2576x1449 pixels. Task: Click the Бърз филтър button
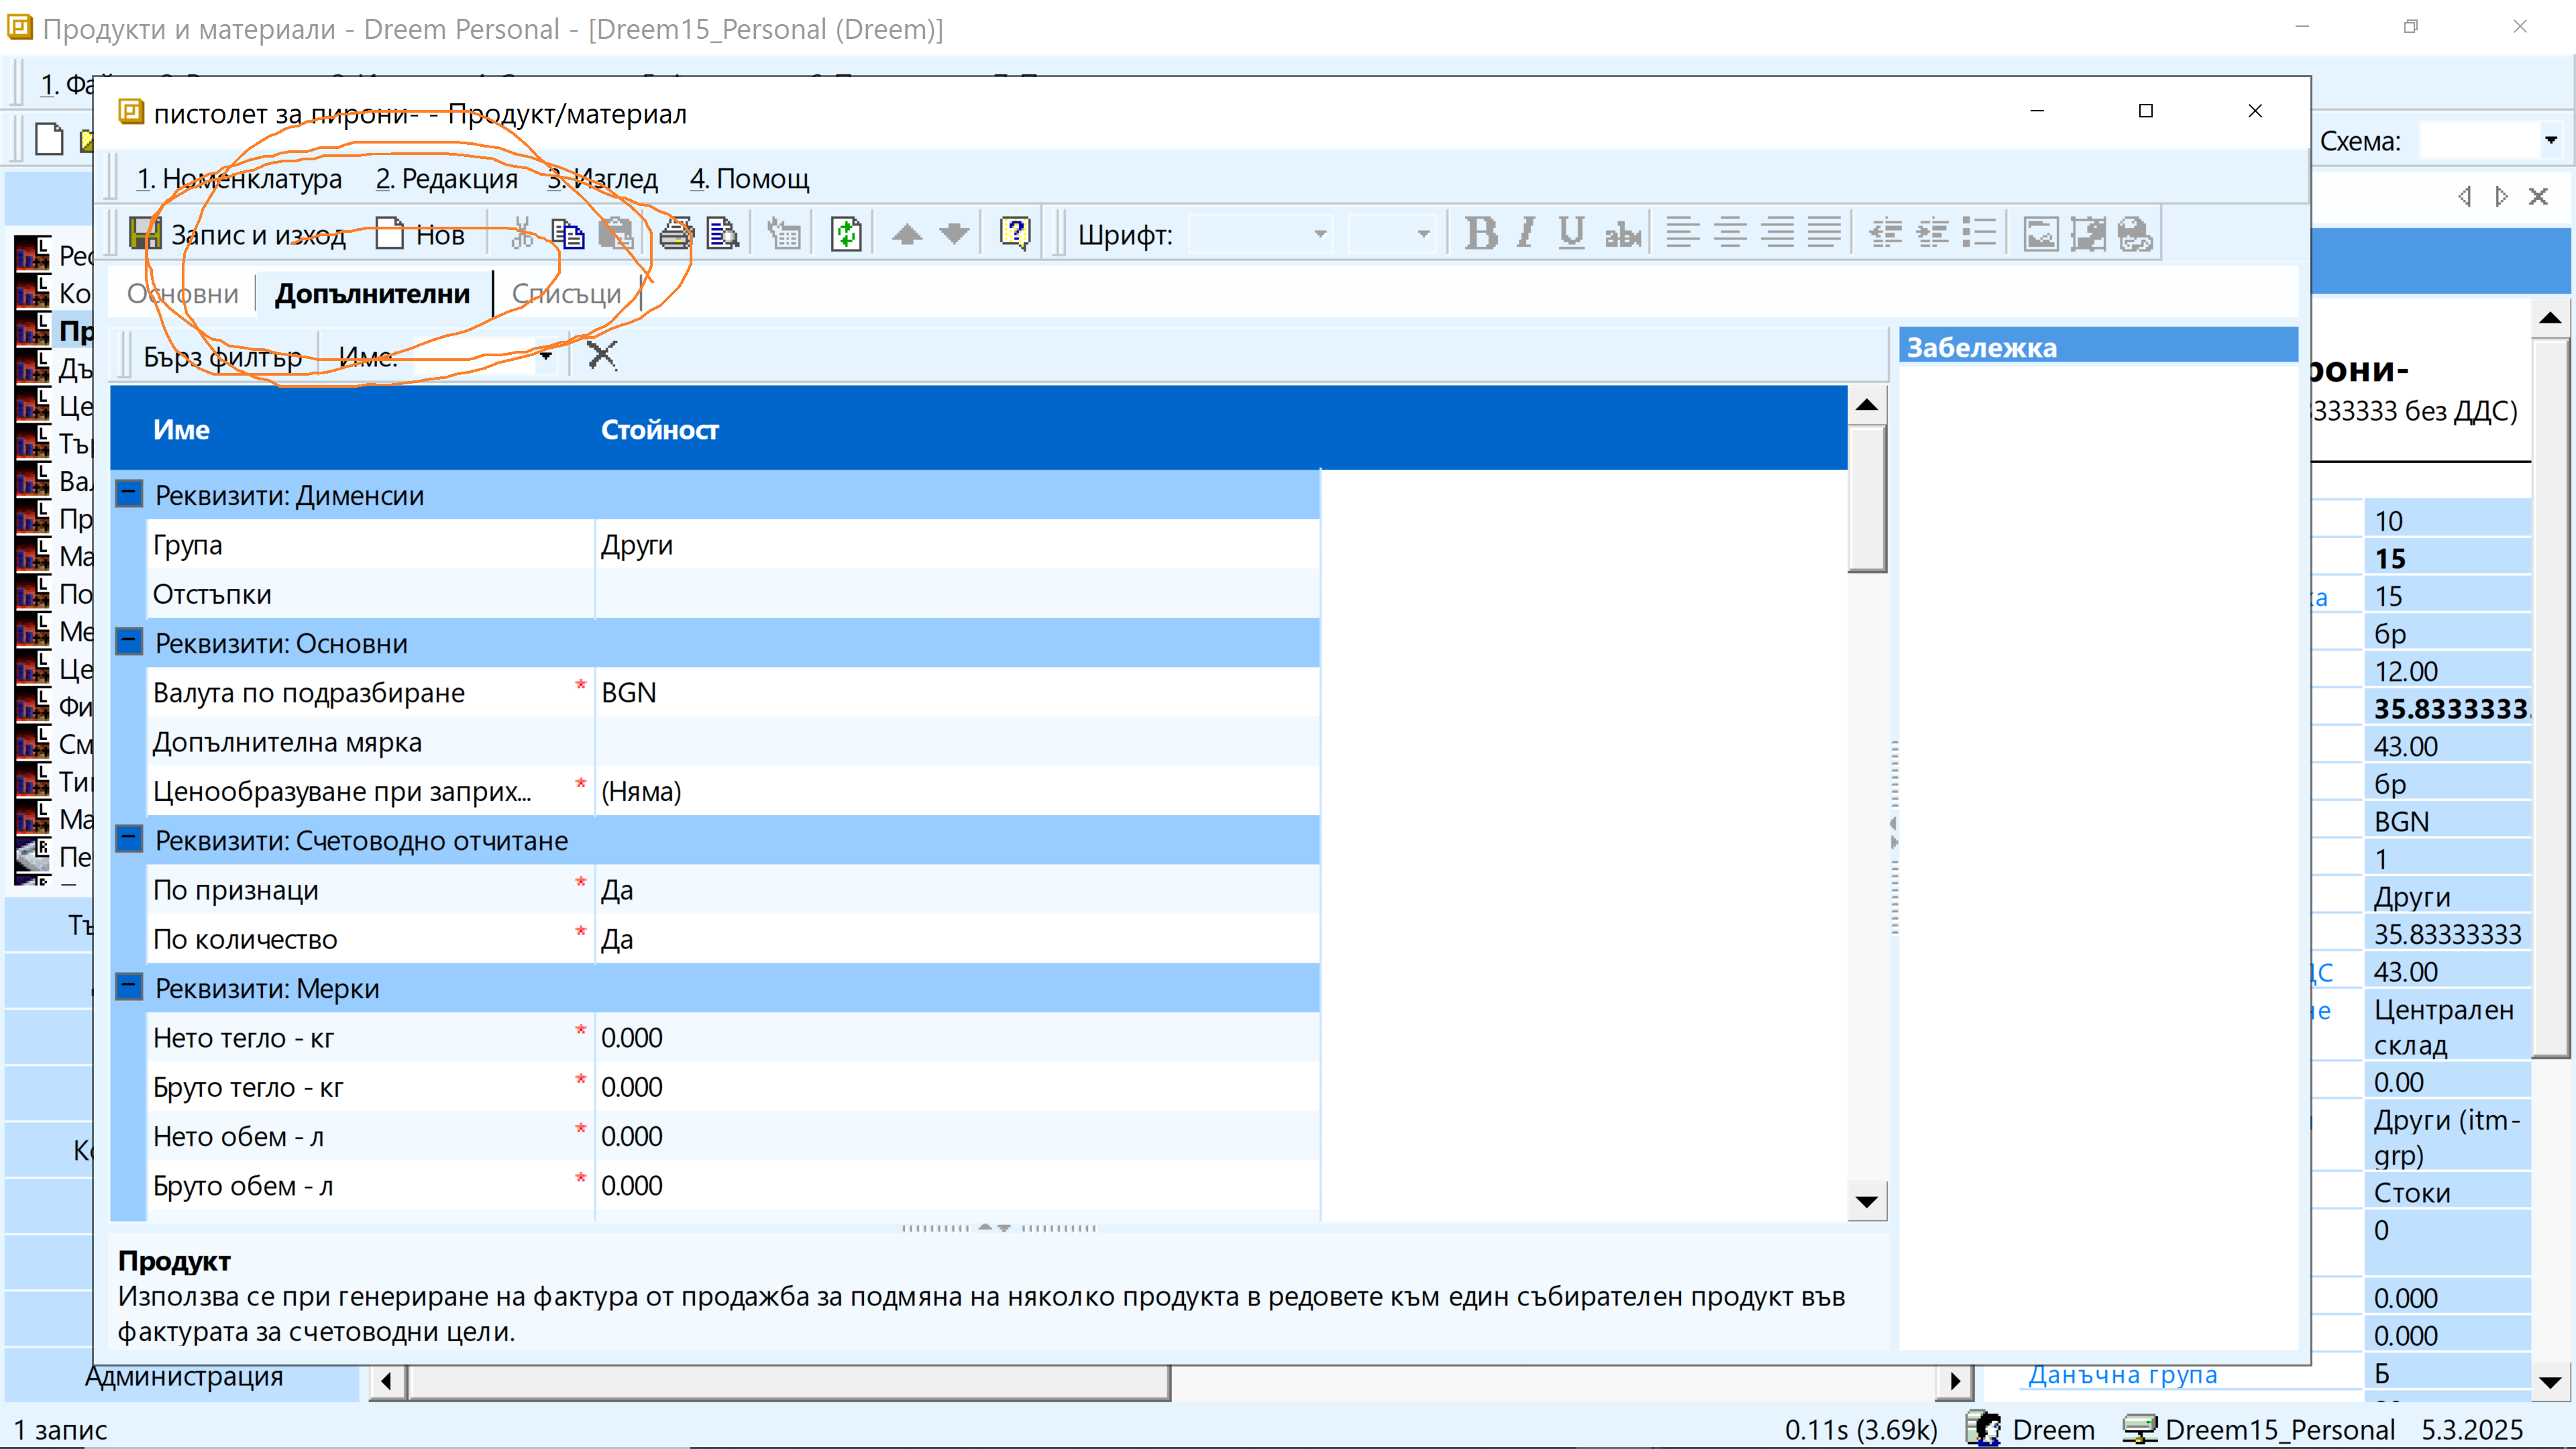[223, 357]
